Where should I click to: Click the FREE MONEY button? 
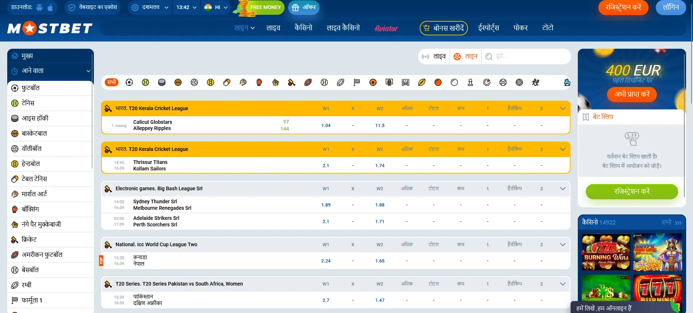259,7
